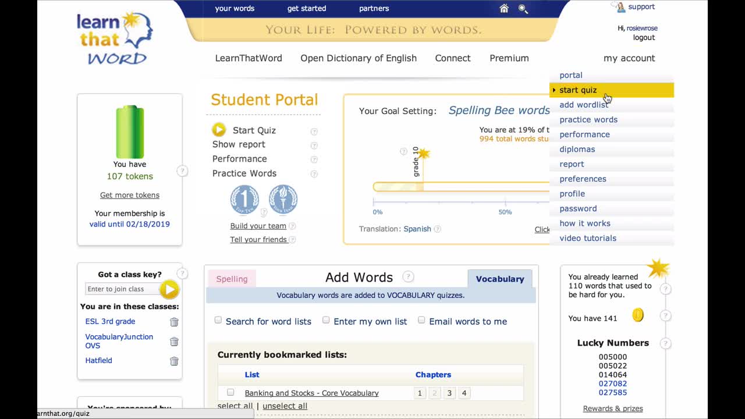Screen dimensions: 745x419
Task: Tick the Banking and Stocks list checkbox
Action: tap(230, 392)
